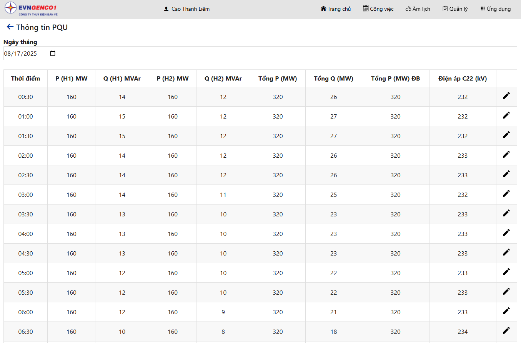Click the P (H2) MW column header
The height and width of the screenshot is (343, 521).
[x=173, y=79]
